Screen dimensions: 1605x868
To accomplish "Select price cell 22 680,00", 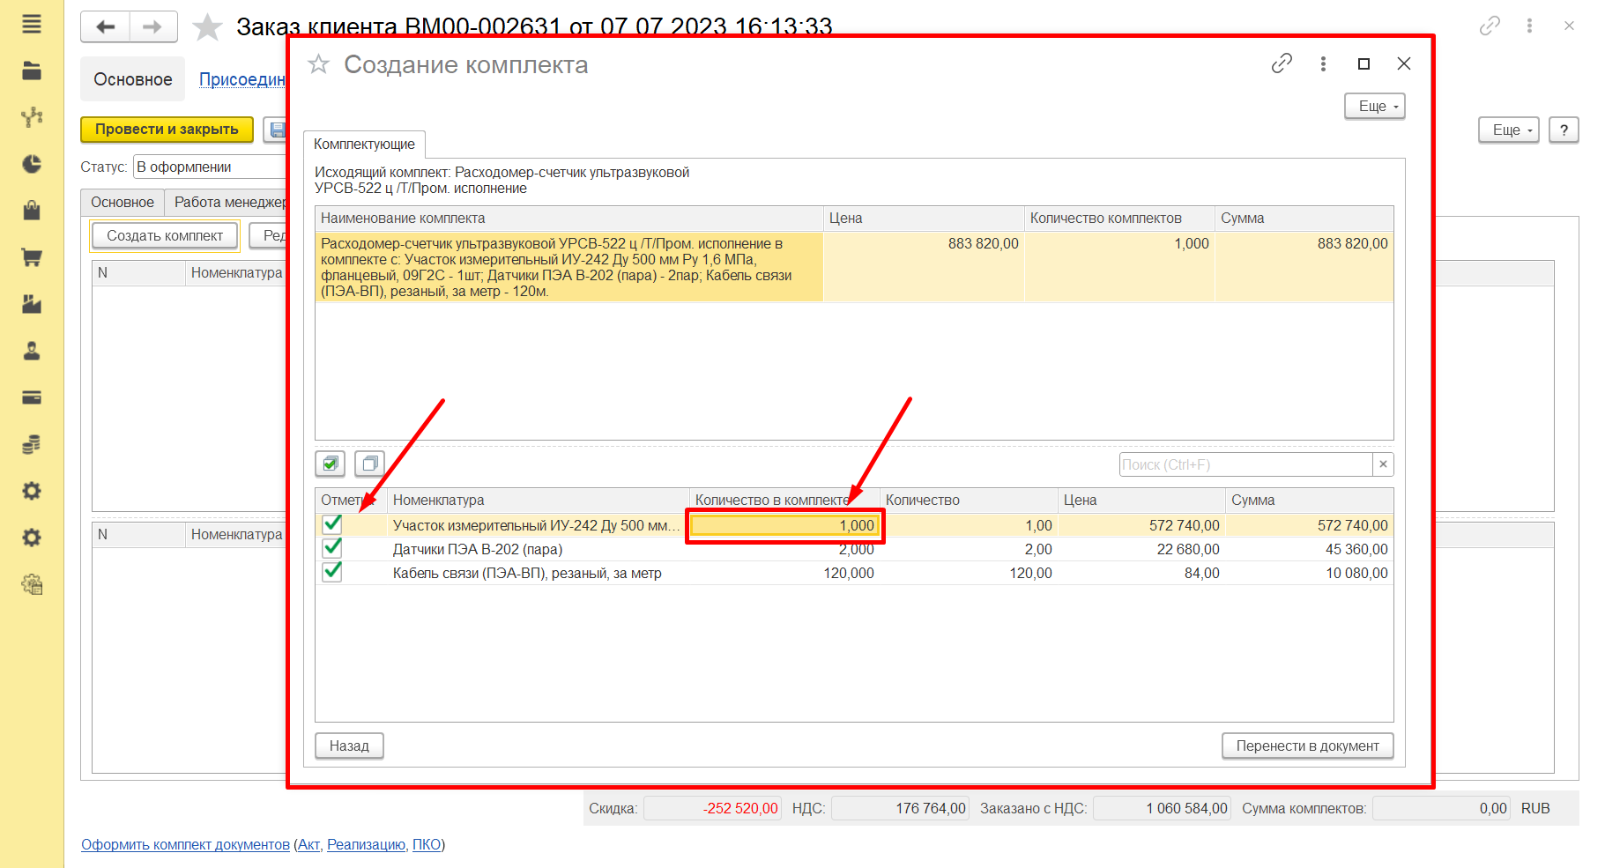I will tap(1141, 549).
